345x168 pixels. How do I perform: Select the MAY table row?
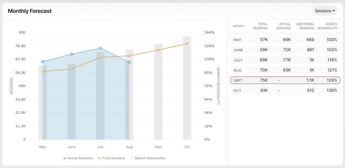285,40
